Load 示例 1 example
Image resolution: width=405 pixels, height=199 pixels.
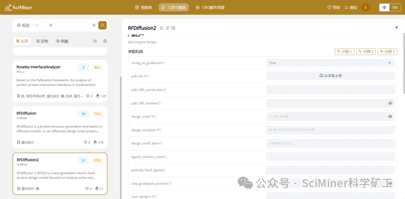tap(345, 52)
